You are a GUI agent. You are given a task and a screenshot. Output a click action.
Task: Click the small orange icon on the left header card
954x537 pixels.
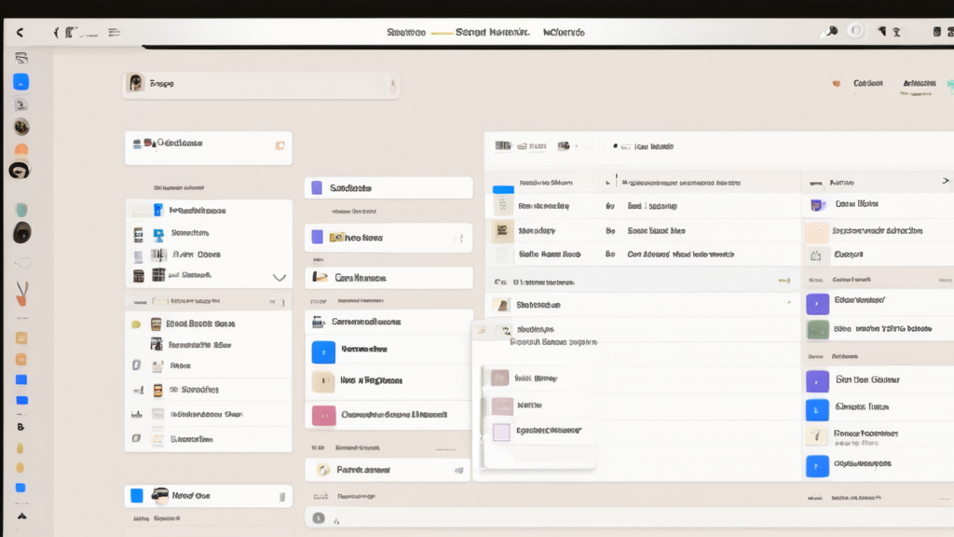pos(279,145)
